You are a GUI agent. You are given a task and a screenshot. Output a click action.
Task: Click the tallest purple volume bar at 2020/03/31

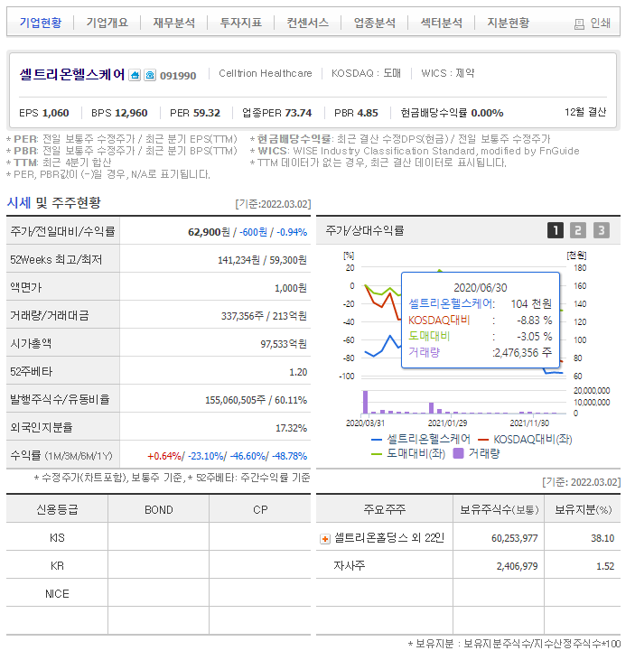(366, 402)
